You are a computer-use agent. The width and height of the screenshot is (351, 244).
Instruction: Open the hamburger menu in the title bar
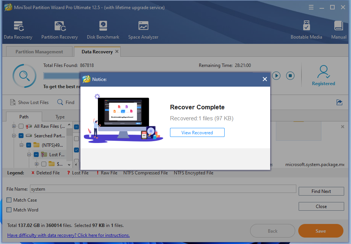tap(311, 7)
